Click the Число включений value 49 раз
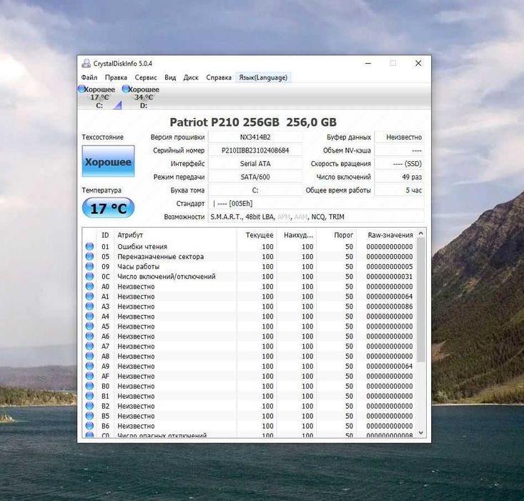The height and width of the screenshot is (501, 524). click(x=400, y=177)
